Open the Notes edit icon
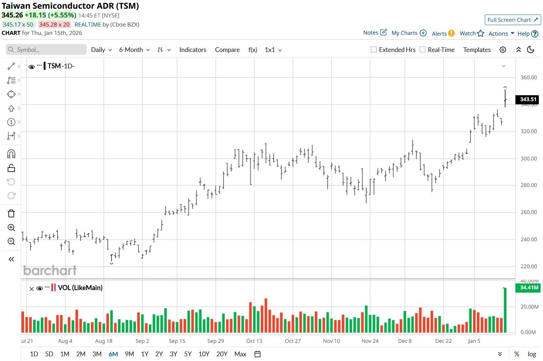Image resolution: width=543 pixels, height=361 pixels. click(x=384, y=32)
